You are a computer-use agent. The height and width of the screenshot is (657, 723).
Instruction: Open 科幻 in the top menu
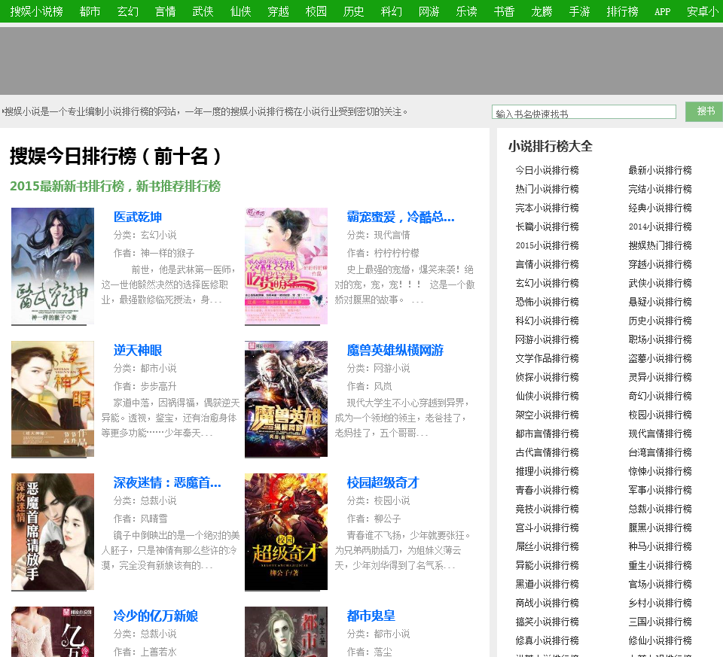point(391,11)
